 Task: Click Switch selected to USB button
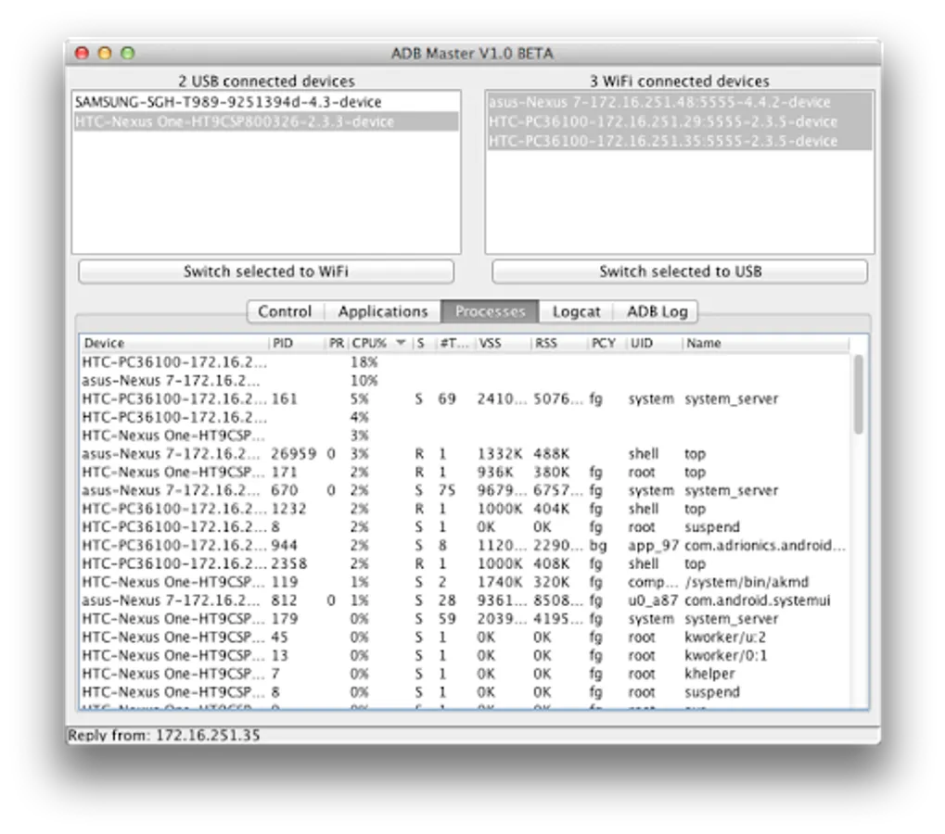pyautogui.click(x=680, y=272)
